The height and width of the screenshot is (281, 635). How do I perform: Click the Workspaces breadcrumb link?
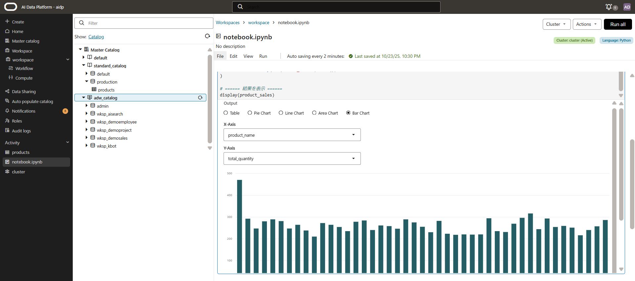(228, 22)
